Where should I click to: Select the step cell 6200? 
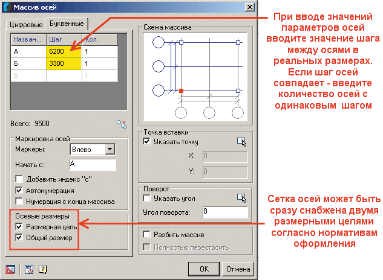(64, 51)
